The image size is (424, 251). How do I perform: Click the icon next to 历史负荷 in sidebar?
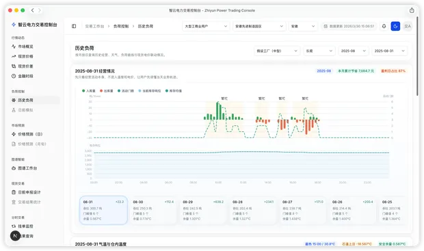click(14, 100)
